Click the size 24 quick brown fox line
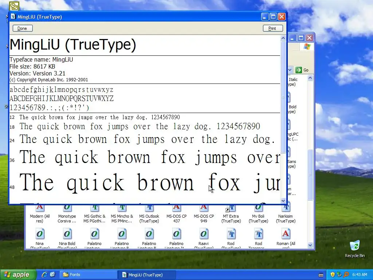This screenshot has height=280, width=373. click(x=147, y=139)
